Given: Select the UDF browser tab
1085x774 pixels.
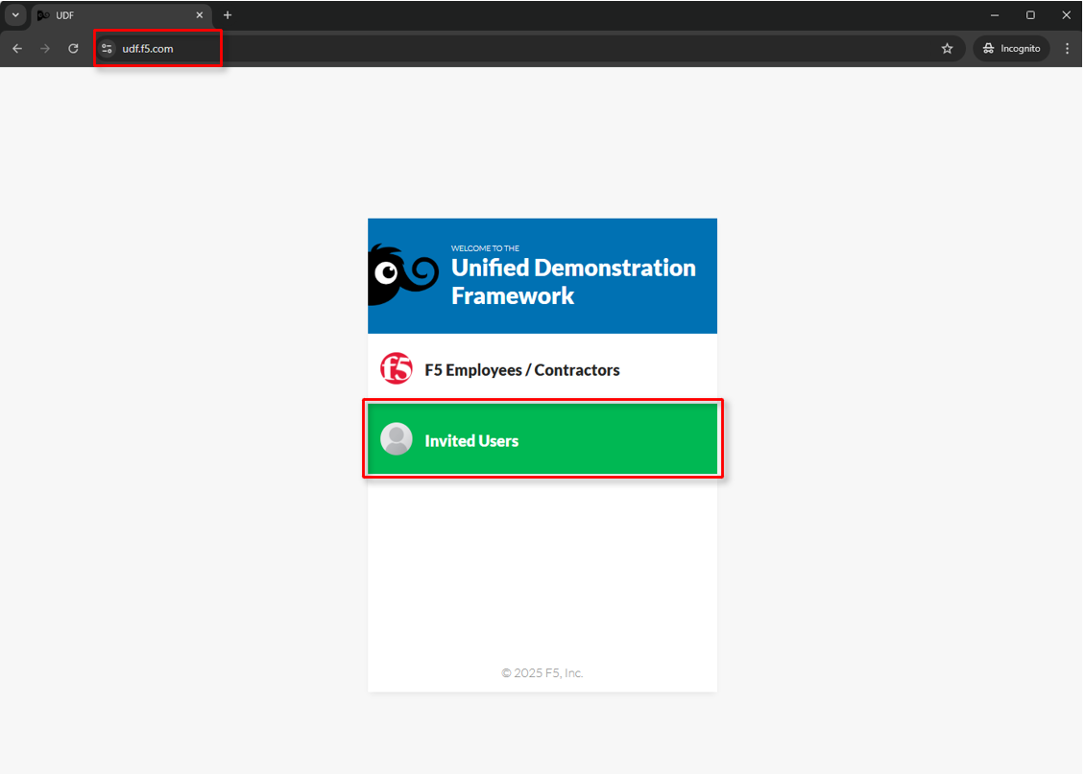Looking at the screenshot, I should (121, 15).
